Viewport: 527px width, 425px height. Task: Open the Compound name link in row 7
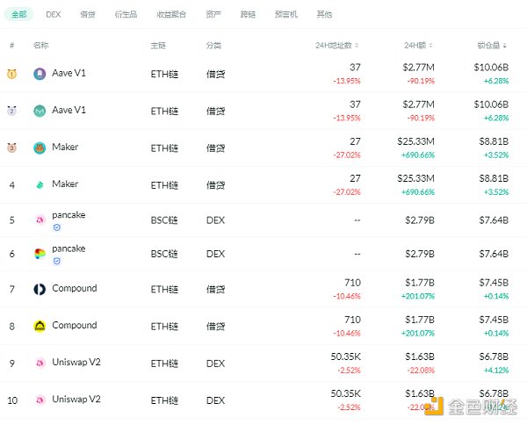75,289
